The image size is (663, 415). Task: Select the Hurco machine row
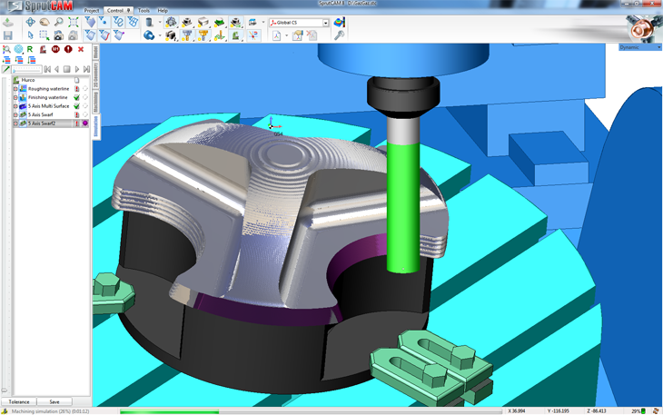[52, 80]
